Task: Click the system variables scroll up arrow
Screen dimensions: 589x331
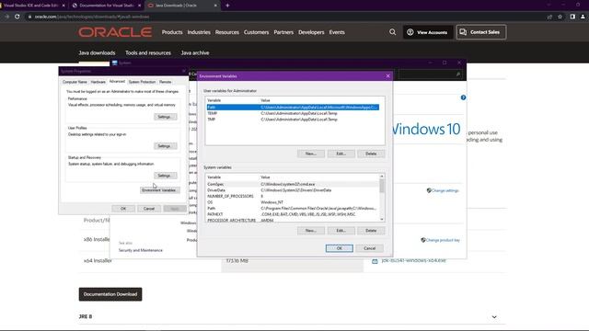Action: coord(382,176)
